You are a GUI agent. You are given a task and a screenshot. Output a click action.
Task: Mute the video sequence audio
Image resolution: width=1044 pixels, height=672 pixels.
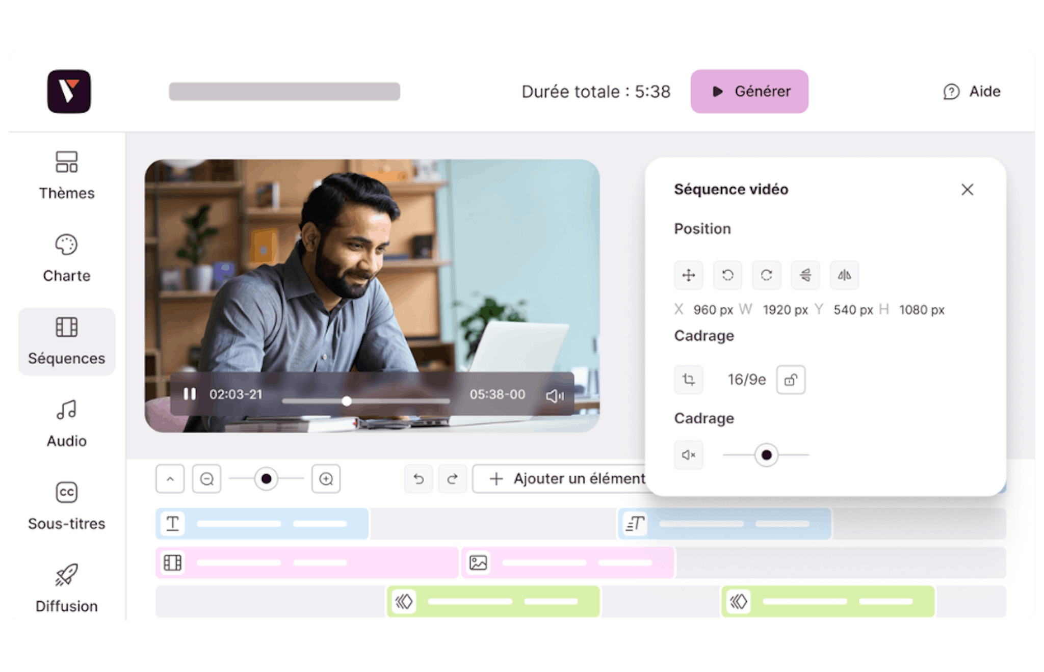689,455
